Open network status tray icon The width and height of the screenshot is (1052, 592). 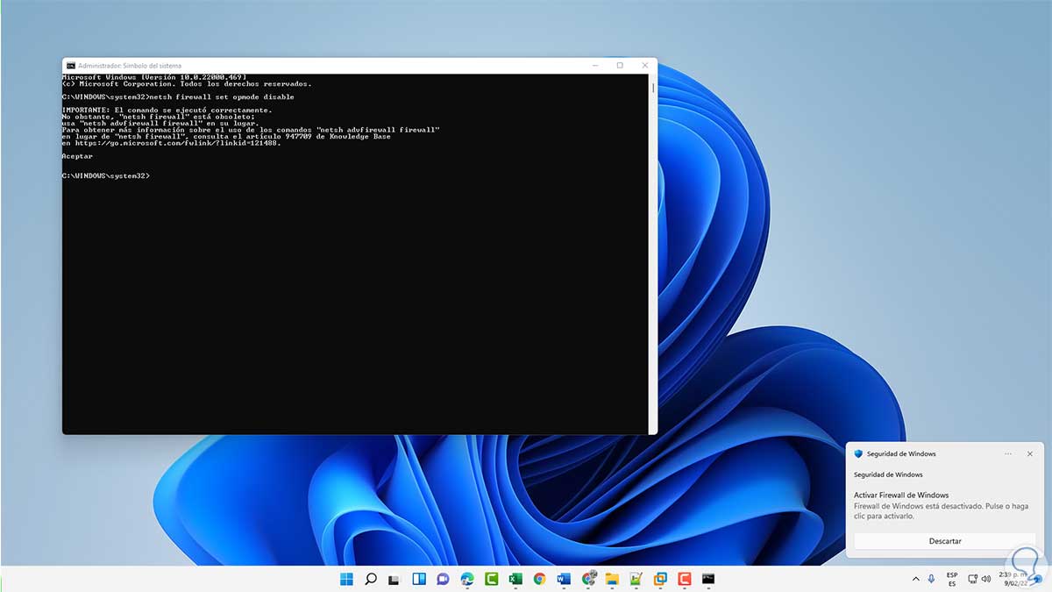point(973,579)
